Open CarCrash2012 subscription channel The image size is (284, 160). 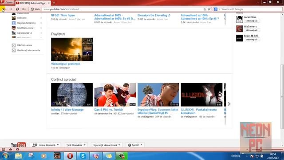[24, 33]
